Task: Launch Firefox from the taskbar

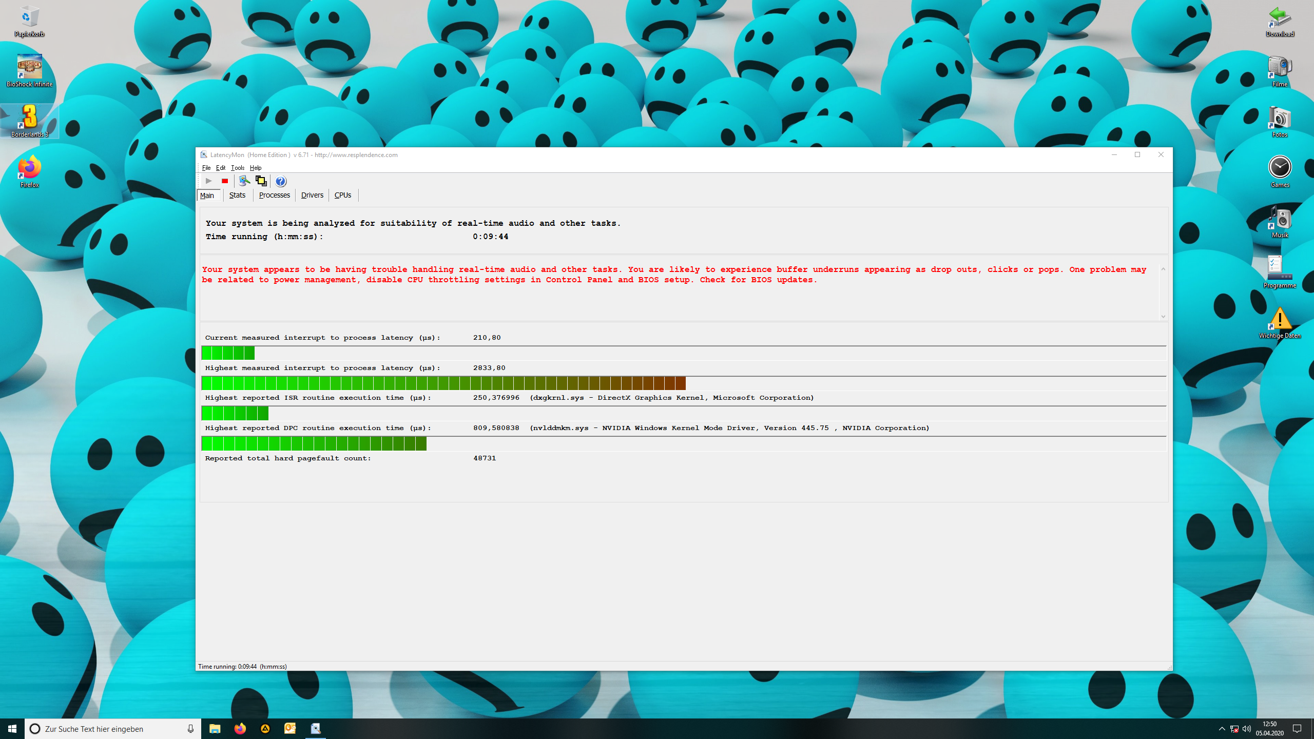Action: [x=240, y=729]
